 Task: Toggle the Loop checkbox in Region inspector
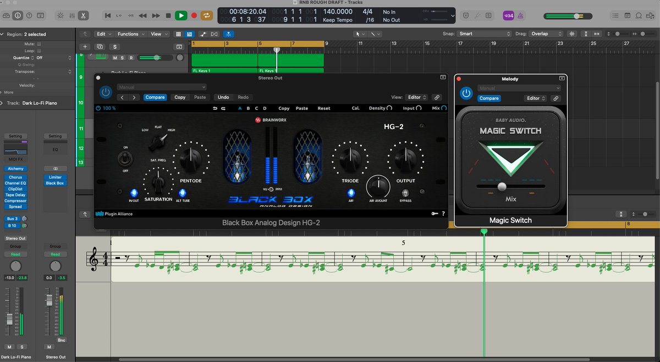pyautogui.click(x=39, y=51)
